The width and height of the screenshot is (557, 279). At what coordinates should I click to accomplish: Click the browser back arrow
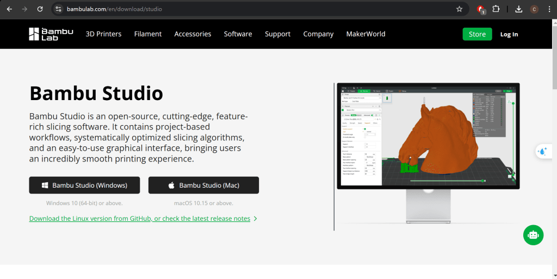click(x=9, y=9)
